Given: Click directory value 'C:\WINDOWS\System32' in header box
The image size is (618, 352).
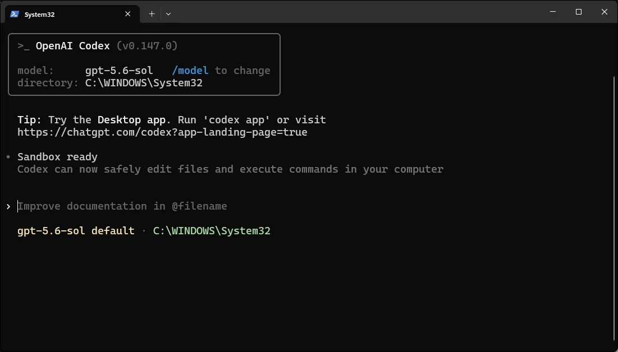Looking at the screenshot, I should (144, 83).
